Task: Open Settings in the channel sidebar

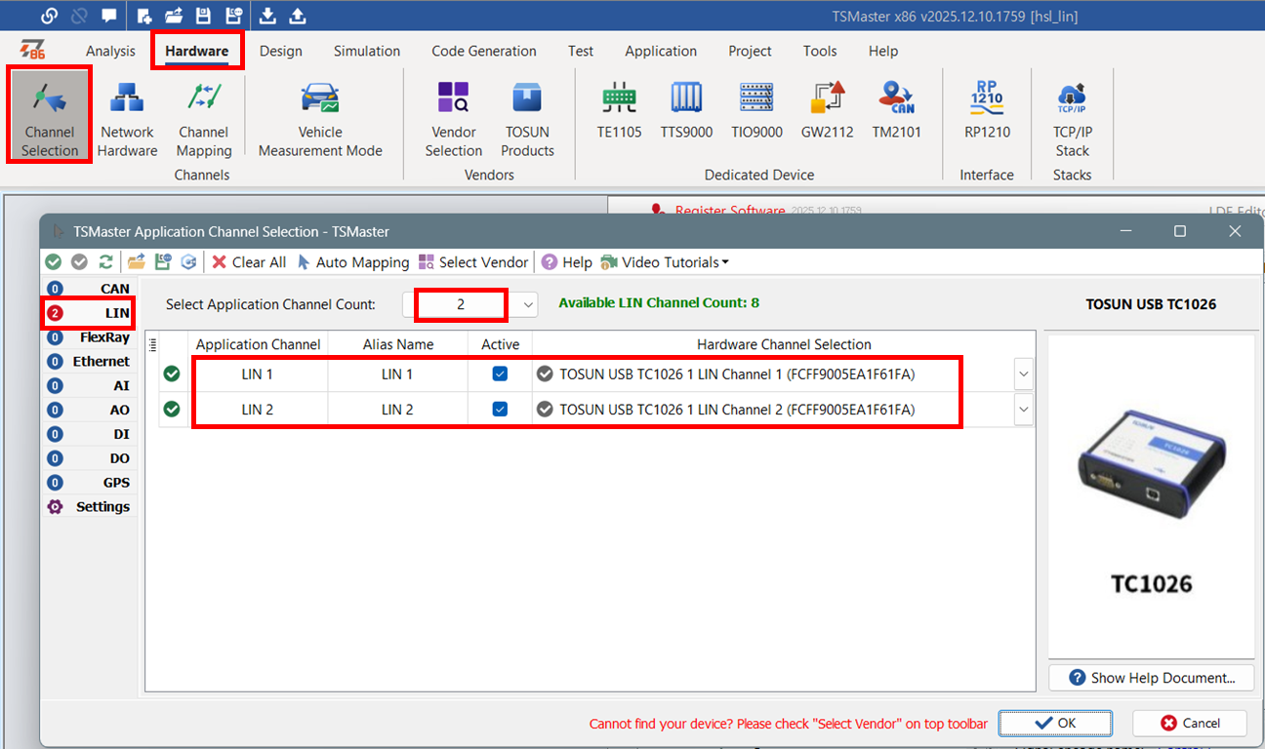Action: (89, 507)
